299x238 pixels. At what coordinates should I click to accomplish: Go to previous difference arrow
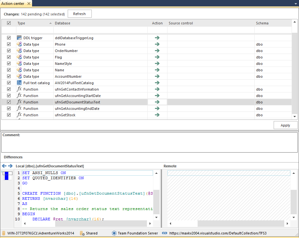(4, 166)
